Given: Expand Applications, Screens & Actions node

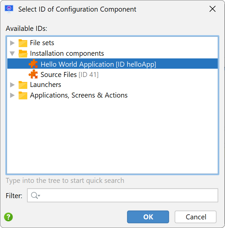Looking at the screenshot, I should coord(12,95).
